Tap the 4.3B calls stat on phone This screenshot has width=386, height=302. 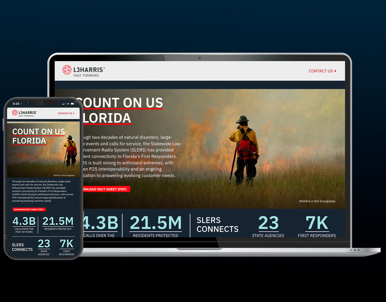(x=24, y=225)
